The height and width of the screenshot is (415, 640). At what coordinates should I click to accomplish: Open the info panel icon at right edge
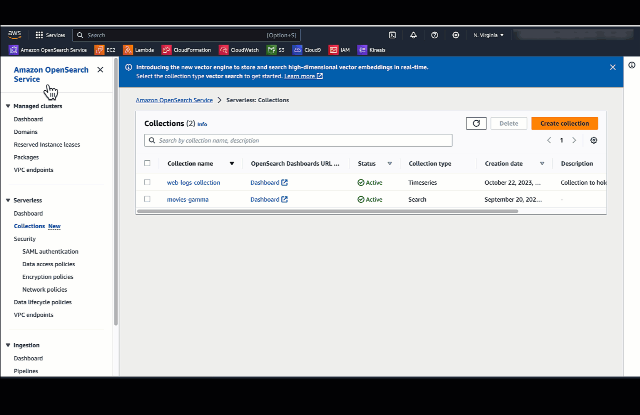click(x=632, y=65)
